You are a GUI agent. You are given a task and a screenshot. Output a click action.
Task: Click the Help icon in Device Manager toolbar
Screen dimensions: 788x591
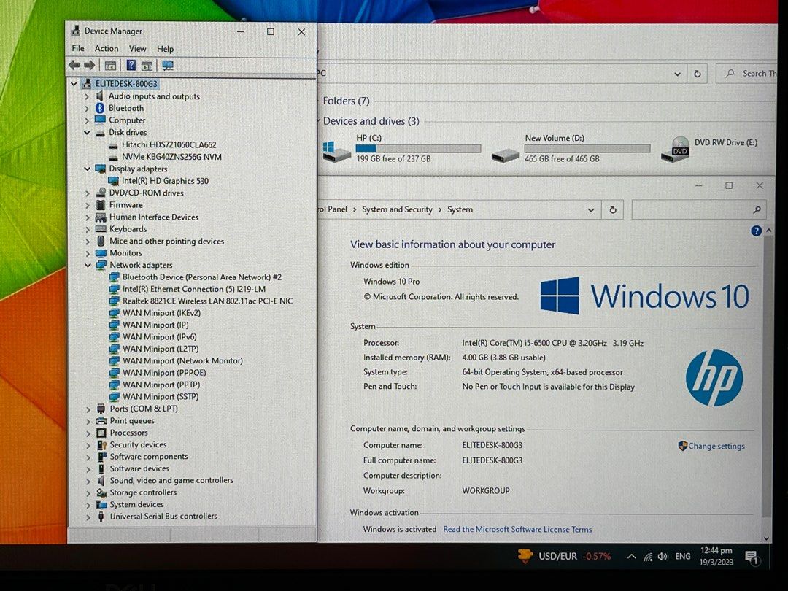131,65
